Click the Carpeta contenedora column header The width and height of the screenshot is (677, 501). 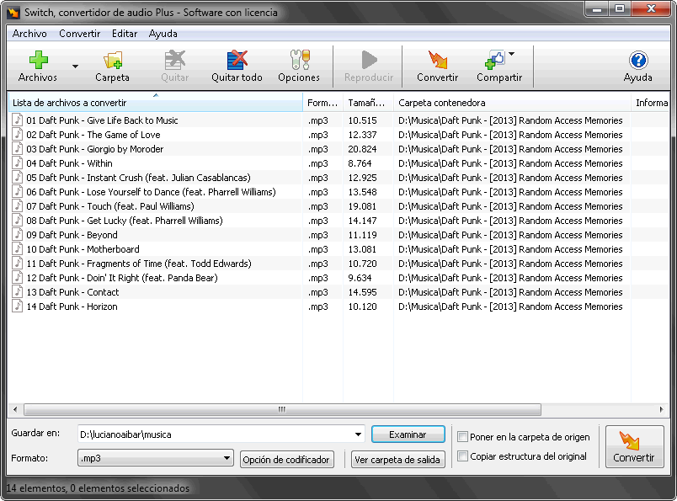[x=512, y=103]
